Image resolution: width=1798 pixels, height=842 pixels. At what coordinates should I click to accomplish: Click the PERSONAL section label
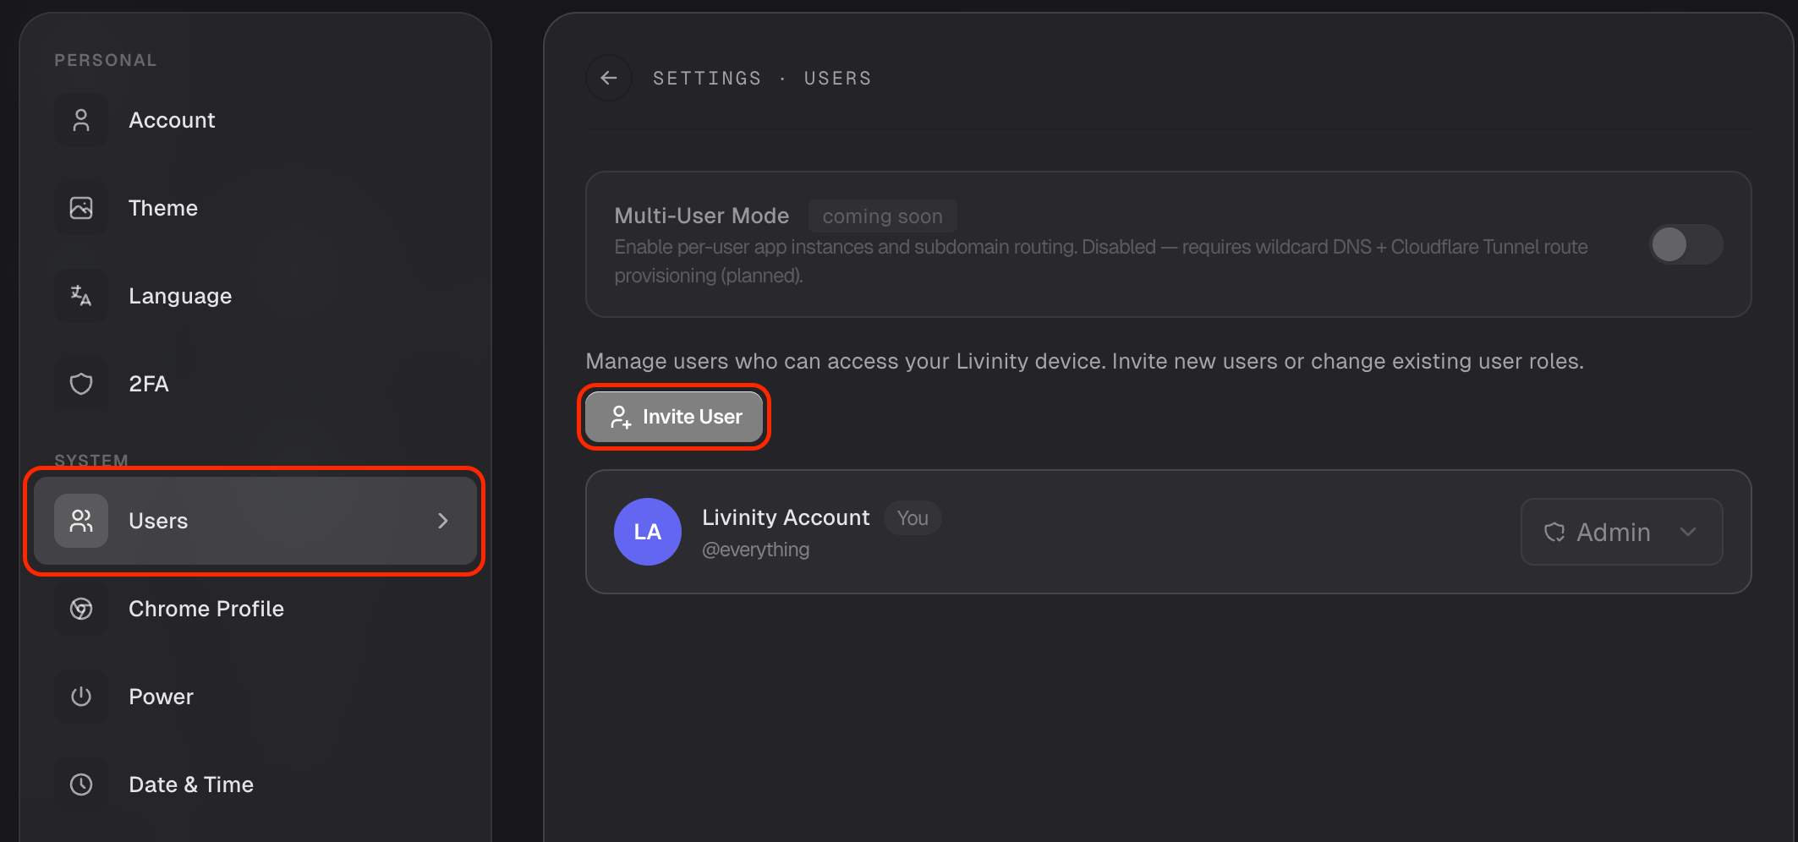[x=106, y=61]
